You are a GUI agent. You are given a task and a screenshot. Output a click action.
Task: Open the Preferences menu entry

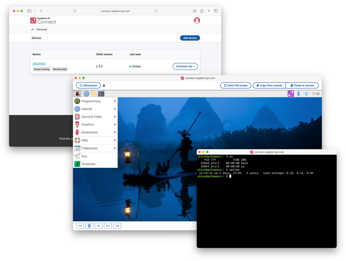click(95, 148)
